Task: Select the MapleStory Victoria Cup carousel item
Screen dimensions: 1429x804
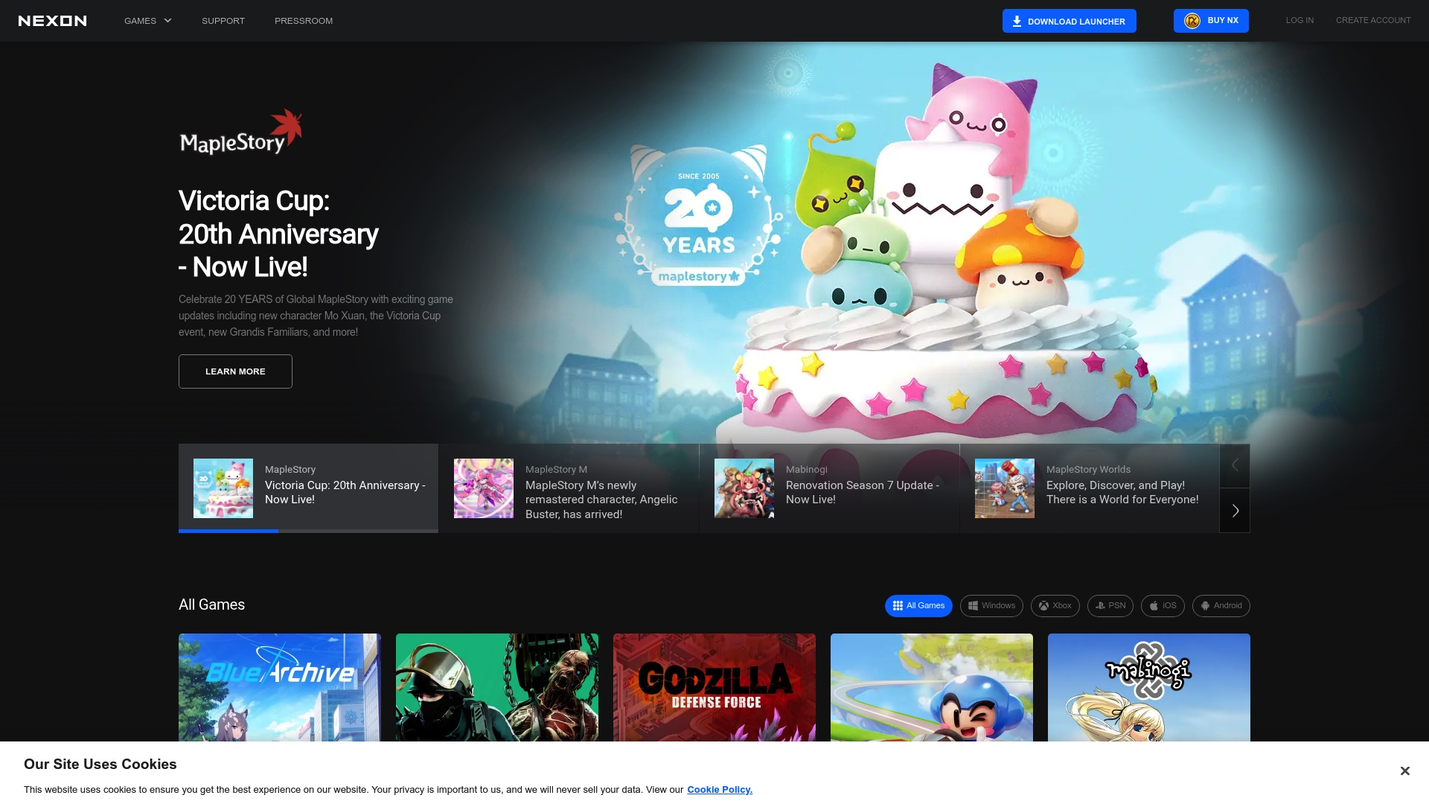Action: (x=308, y=488)
